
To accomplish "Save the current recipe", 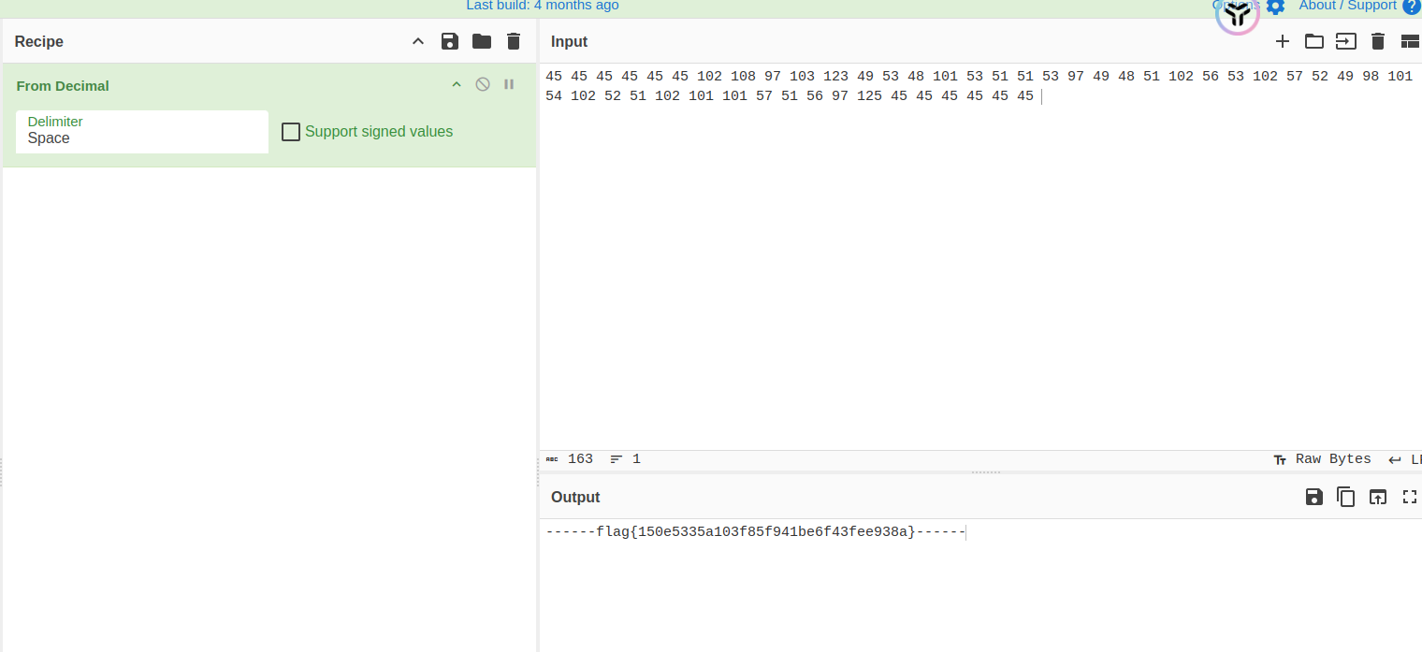I will tap(450, 41).
